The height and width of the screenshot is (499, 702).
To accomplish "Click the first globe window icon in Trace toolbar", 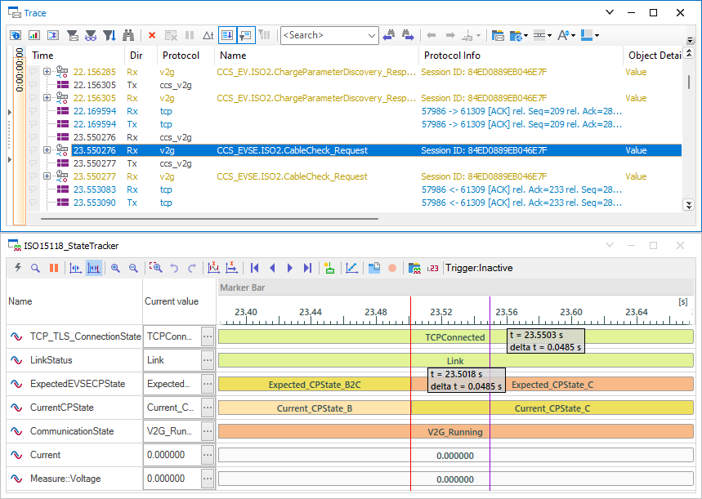I will tap(16, 35).
